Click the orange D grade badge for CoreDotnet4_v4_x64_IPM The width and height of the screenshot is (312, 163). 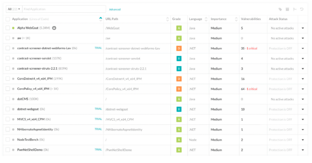point(179,79)
